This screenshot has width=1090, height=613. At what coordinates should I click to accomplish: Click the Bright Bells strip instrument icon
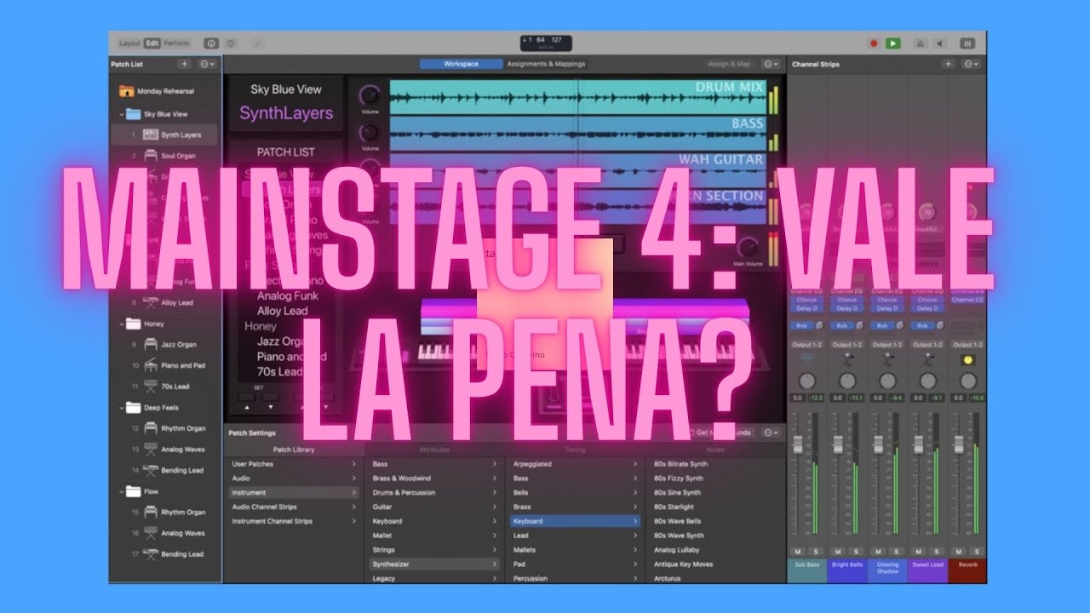(847, 360)
